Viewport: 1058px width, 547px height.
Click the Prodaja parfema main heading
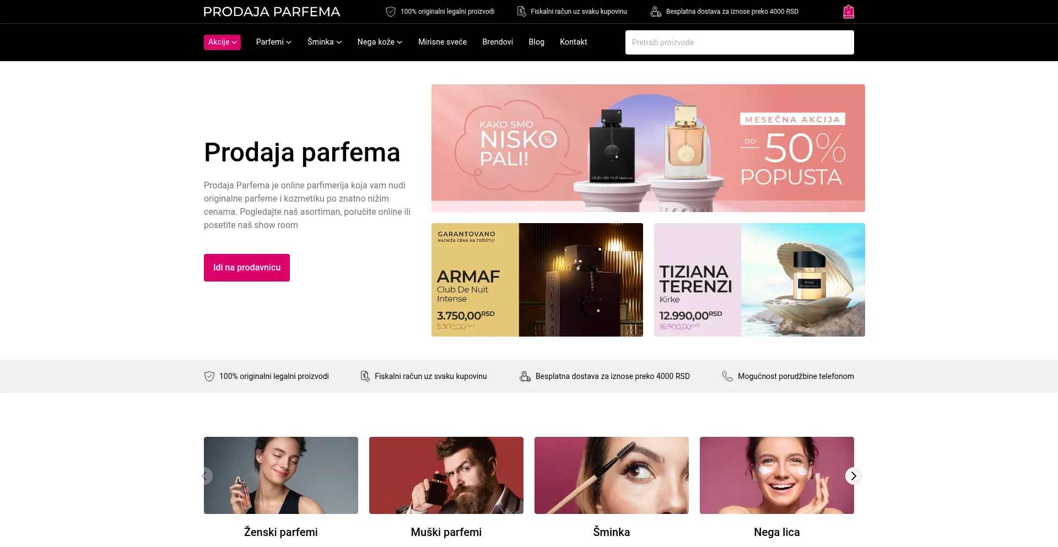pyautogui.click(x=302, y=153)
